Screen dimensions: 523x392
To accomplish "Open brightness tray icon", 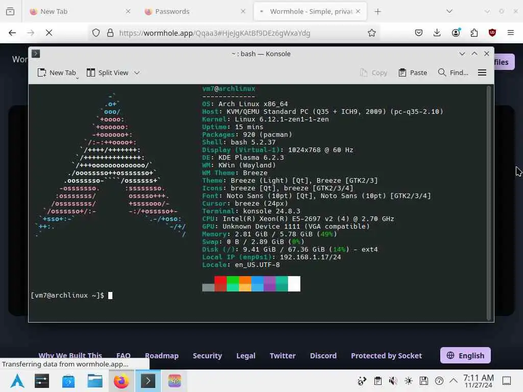I will [408, 381].
